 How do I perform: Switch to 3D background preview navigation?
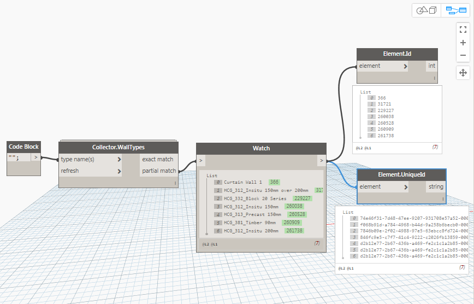pos(426,10)
